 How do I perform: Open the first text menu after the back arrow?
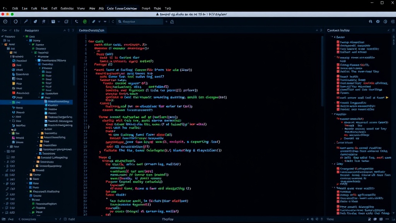point(15,9)
